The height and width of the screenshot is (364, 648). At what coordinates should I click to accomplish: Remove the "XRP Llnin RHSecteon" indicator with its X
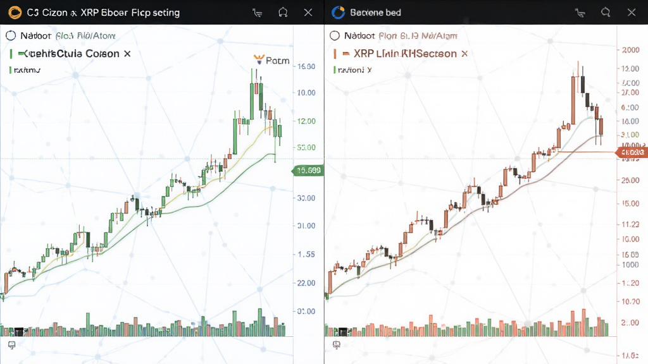[x=464, y=54]
